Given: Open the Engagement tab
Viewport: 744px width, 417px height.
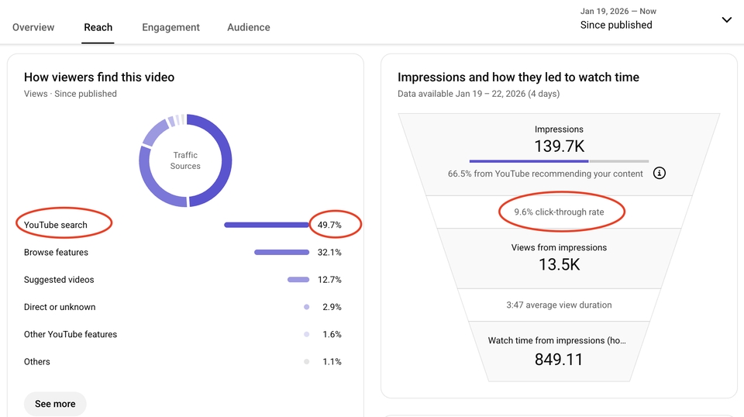Looking at the screenshot, I should 170,27.
